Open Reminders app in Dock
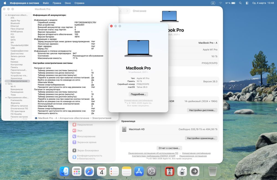The width and height of the screenshot is (277, 180). click(114, 171)
